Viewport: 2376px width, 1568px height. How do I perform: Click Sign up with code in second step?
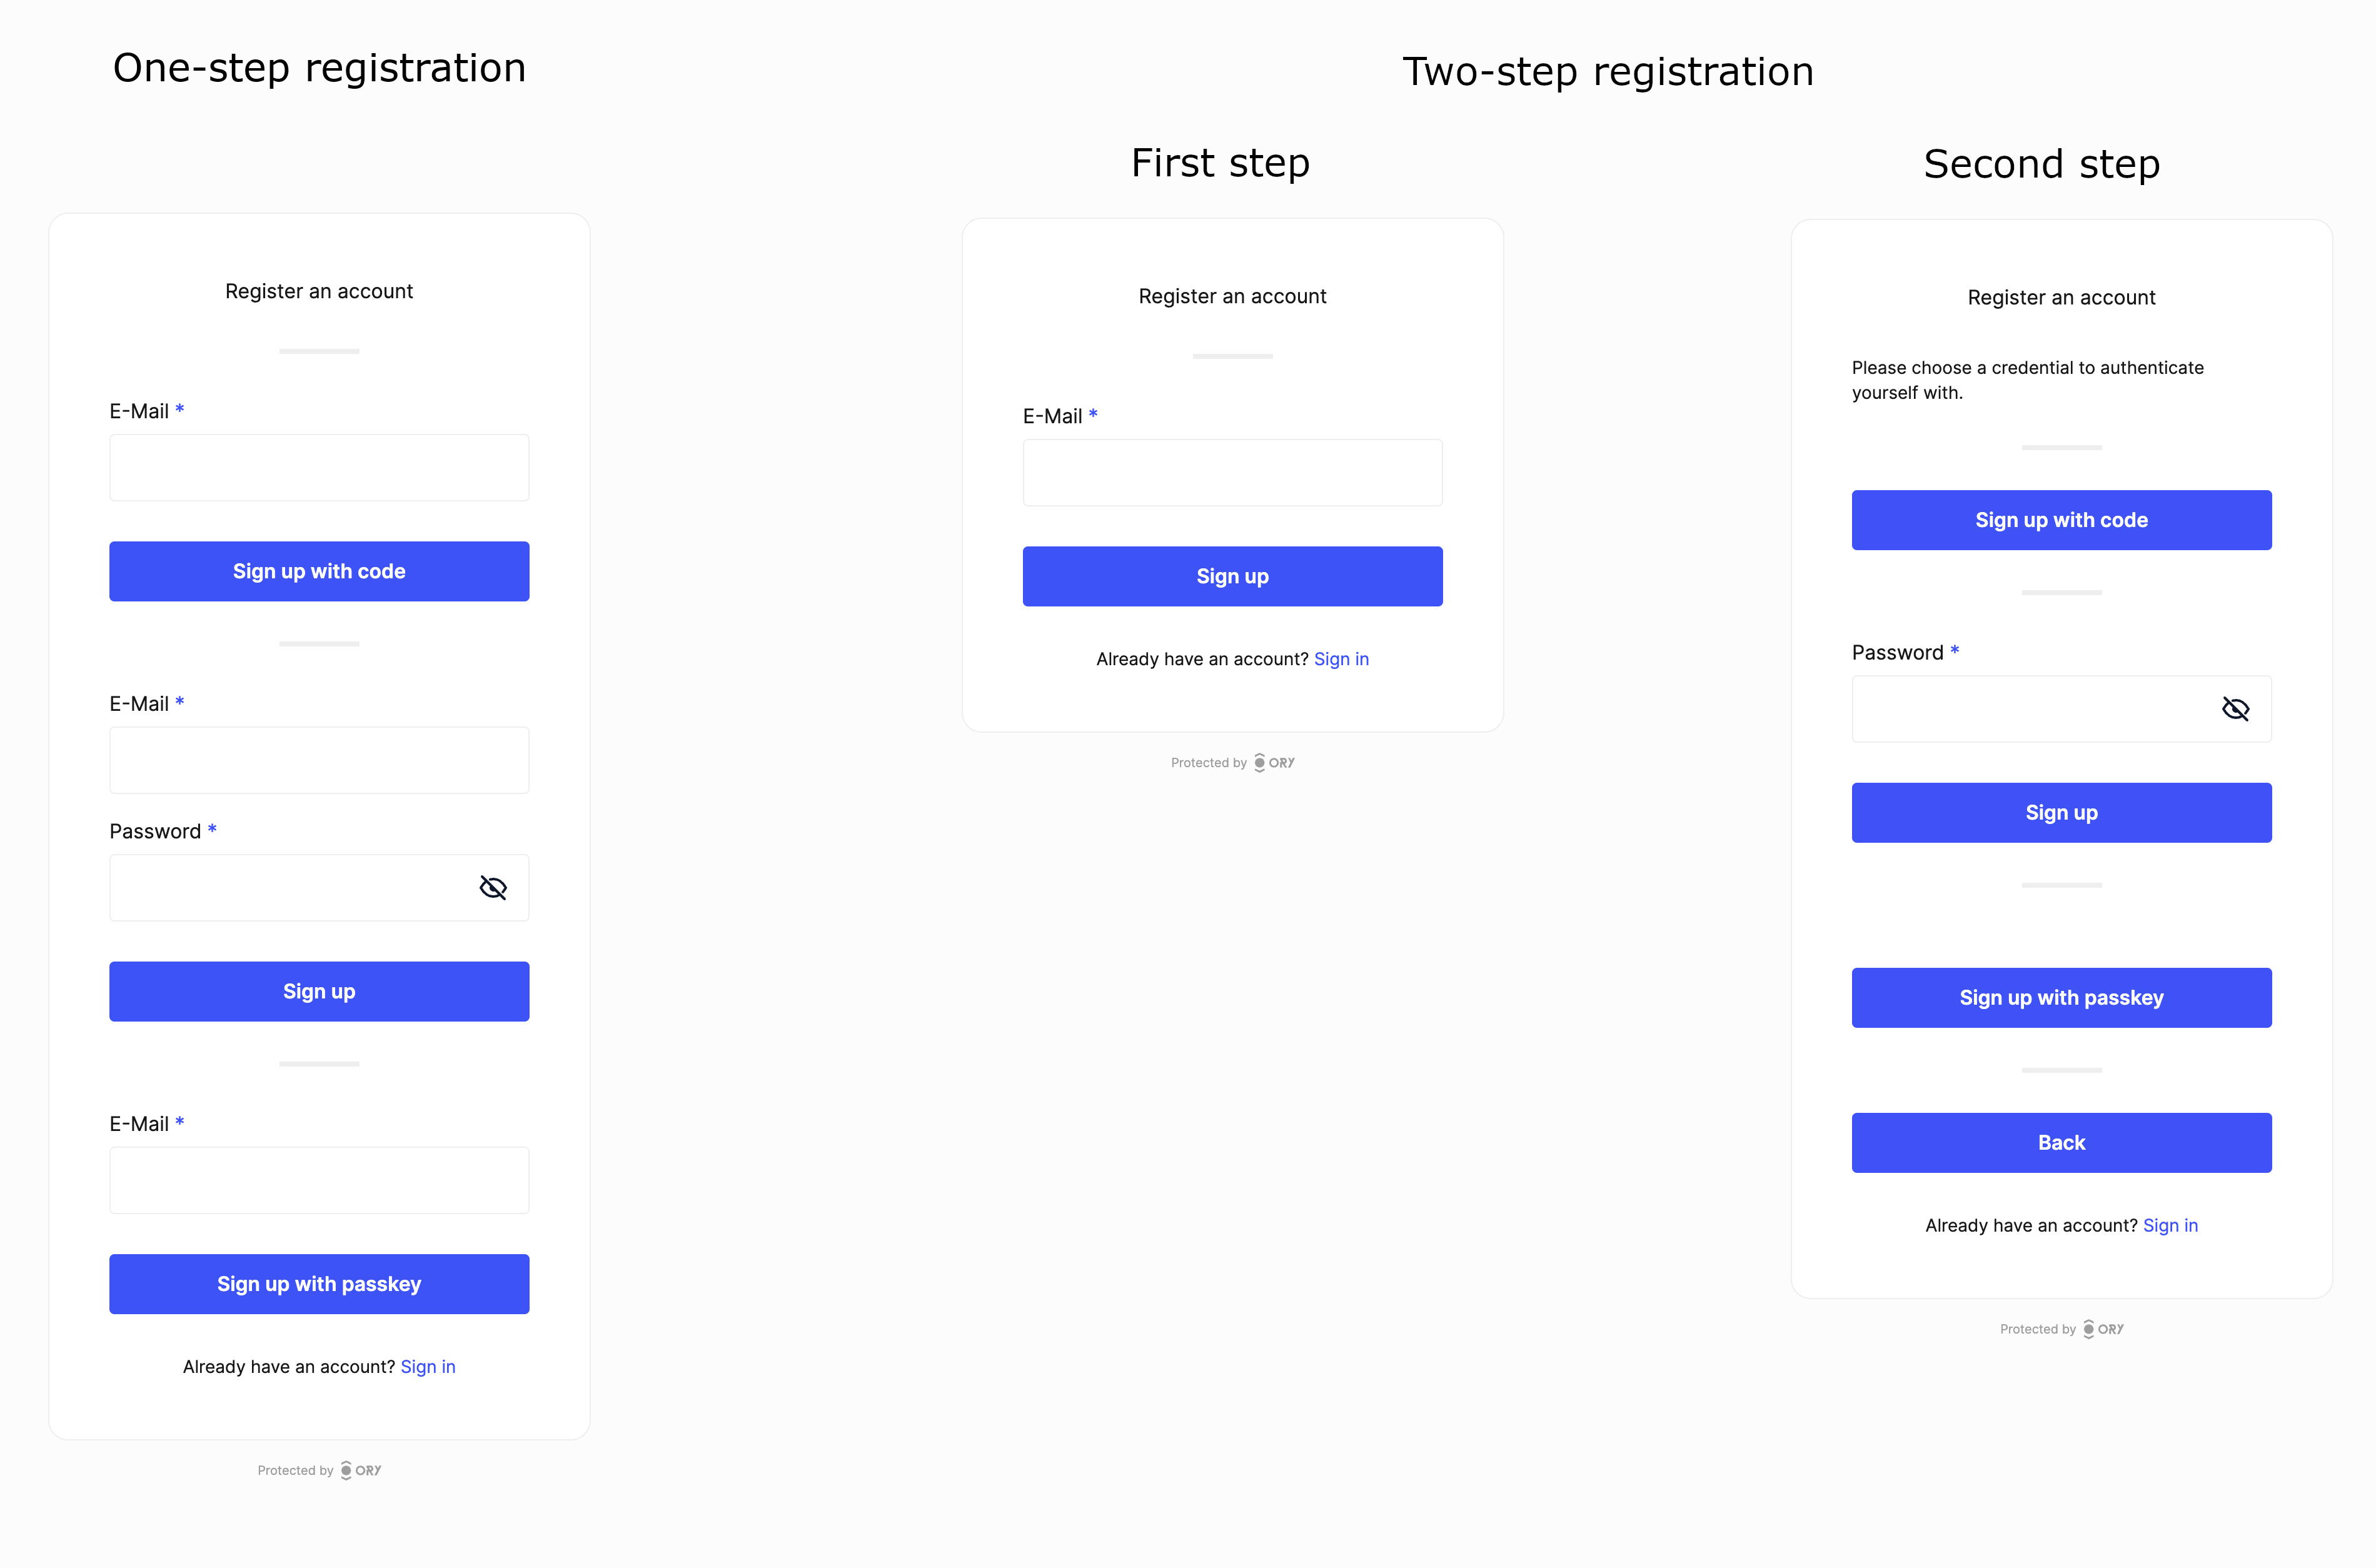point(2061,519)
